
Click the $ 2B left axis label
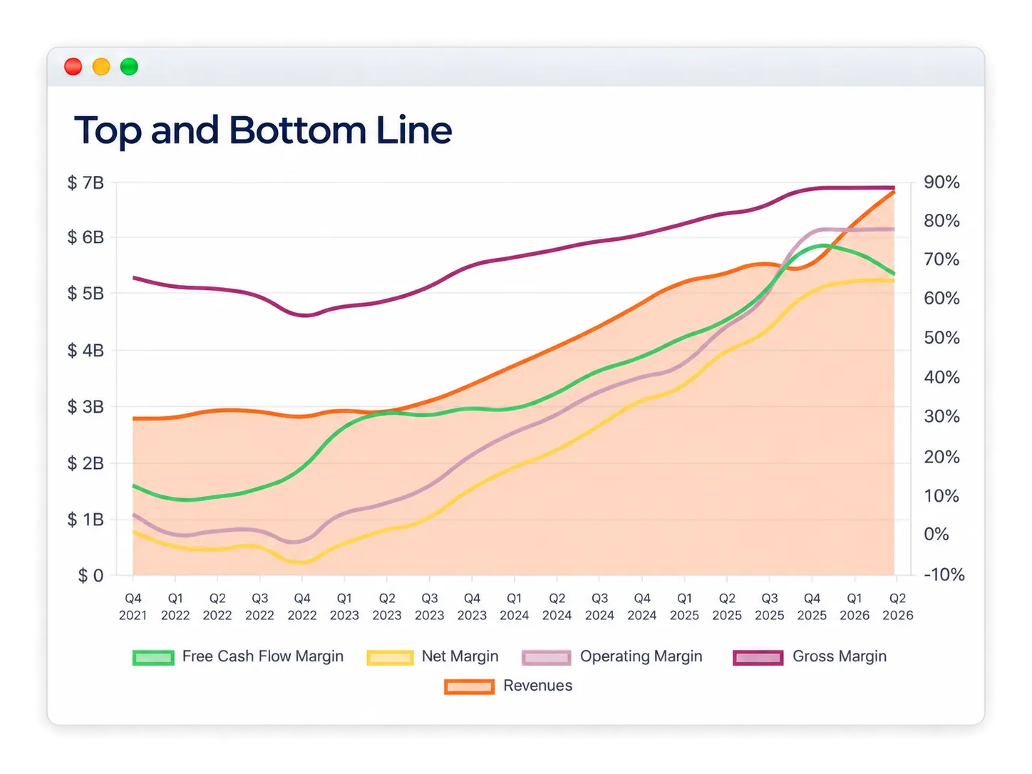tap(86, 463)
